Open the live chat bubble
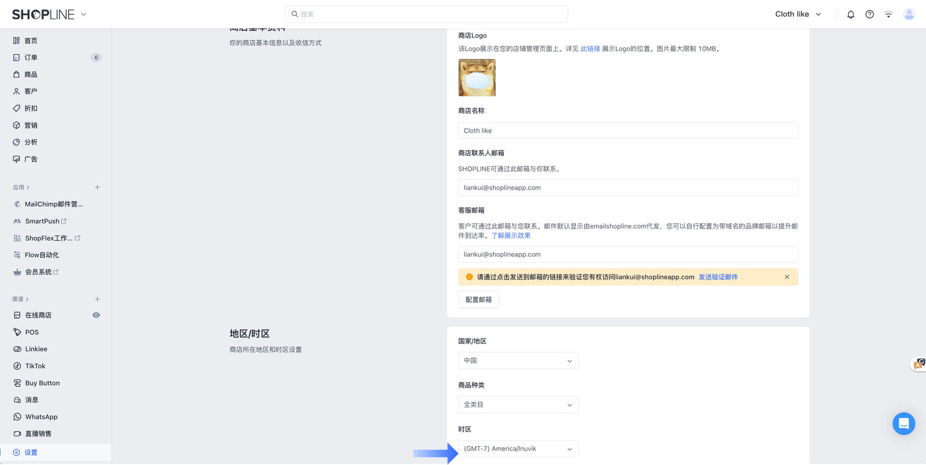 (904, 424)
